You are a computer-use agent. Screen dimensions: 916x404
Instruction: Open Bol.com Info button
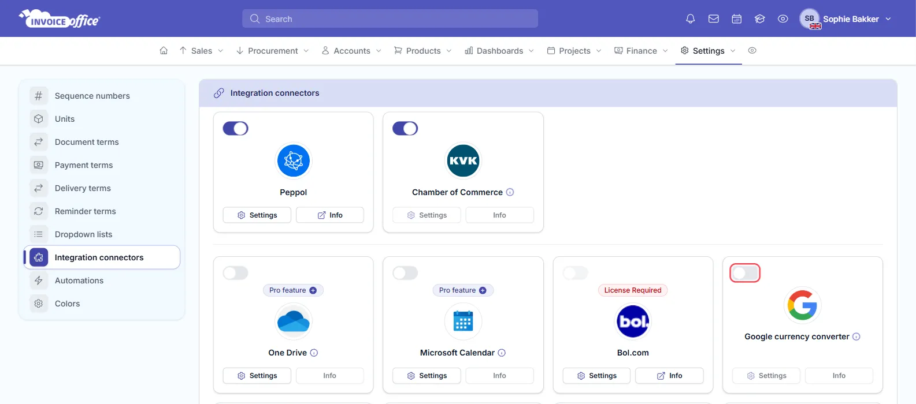pyautogui.click(x=669, y=376)
